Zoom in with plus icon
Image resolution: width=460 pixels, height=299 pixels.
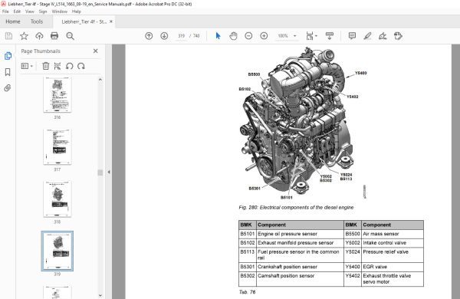tap(264, 36)
